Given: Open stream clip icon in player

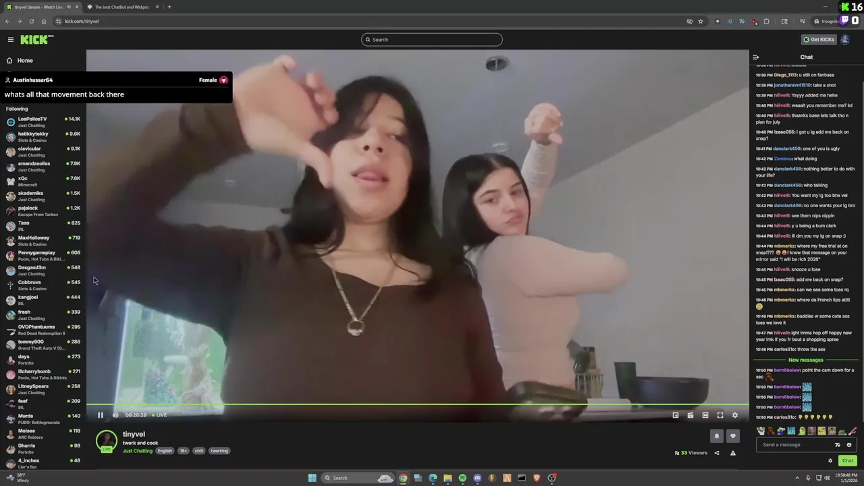Looking at the screenshot, I should tap(691, 415).
